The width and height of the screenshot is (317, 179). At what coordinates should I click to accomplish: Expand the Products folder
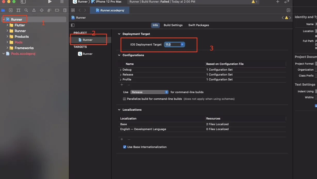click(x=7, y=36)
